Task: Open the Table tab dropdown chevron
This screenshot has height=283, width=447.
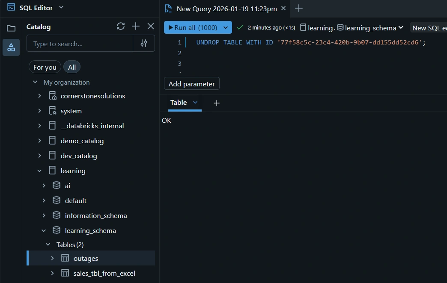Action: (x=195, y=103)
